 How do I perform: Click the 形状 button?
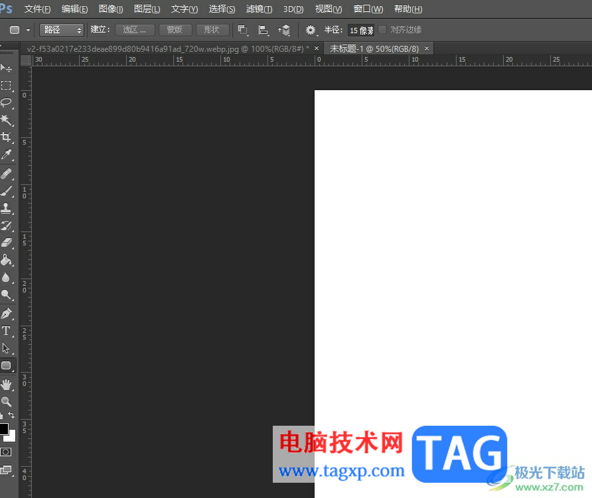coord(212,30)
